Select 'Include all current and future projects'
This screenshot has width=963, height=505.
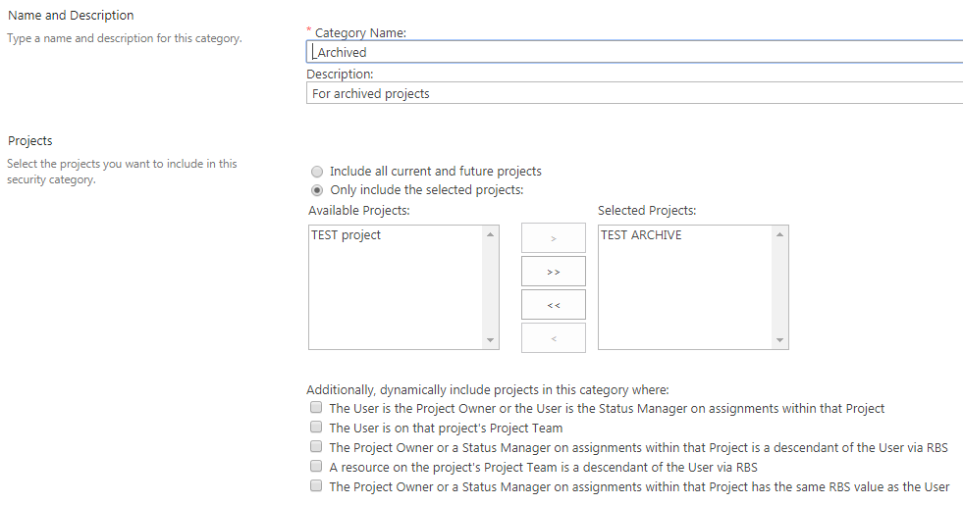[x=317, y=171]
